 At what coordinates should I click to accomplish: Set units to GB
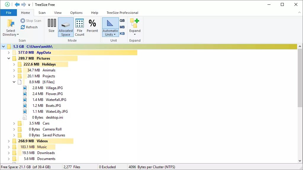(x=122, y=21)
